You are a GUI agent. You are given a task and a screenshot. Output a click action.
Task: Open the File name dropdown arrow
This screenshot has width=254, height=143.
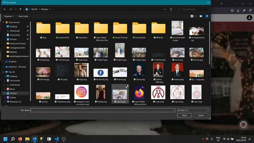tap(173, 110)
